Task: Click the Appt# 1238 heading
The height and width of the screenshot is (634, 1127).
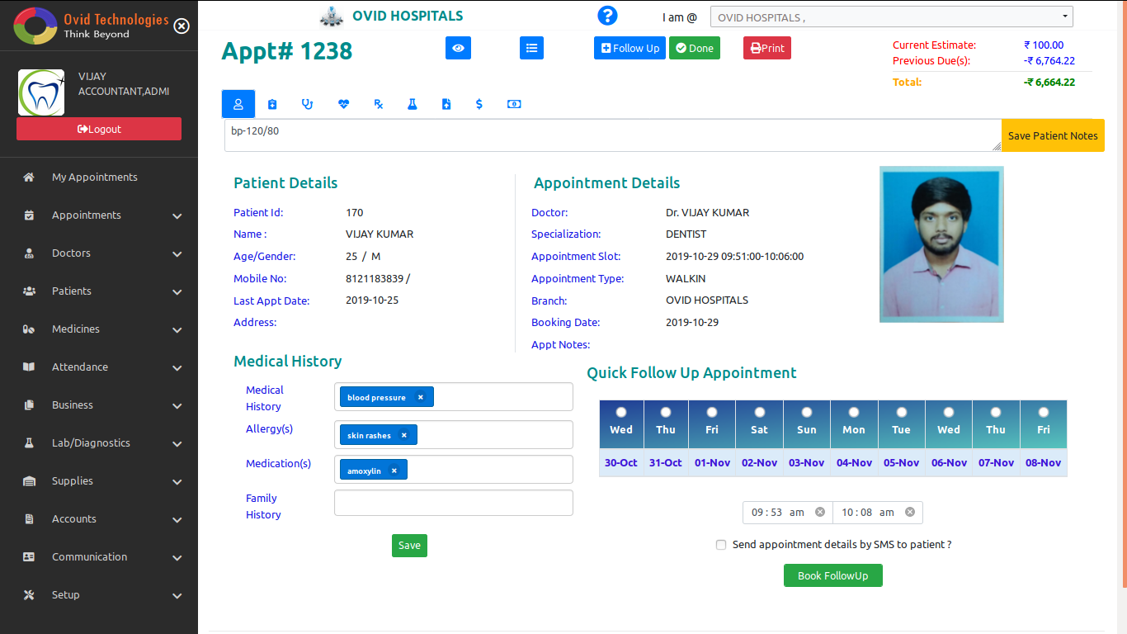Action: coord(287,51)
